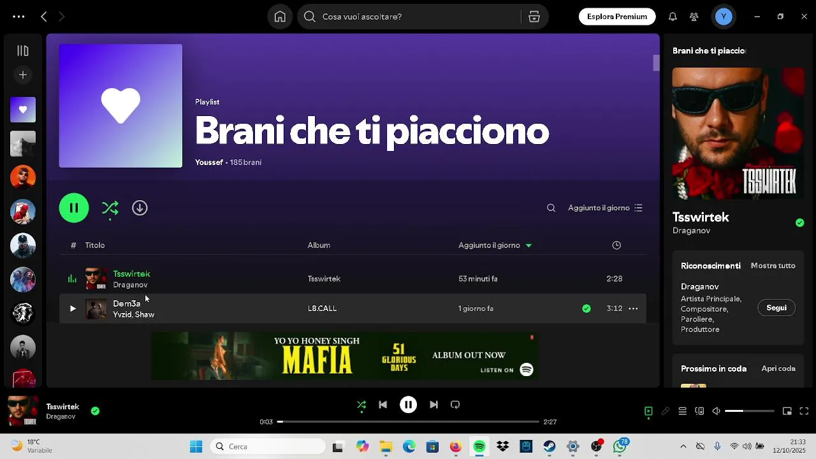This screenshot has height=459, width=816.
Task: Open Dropbox from taskbar
Action: coord(502,447)
